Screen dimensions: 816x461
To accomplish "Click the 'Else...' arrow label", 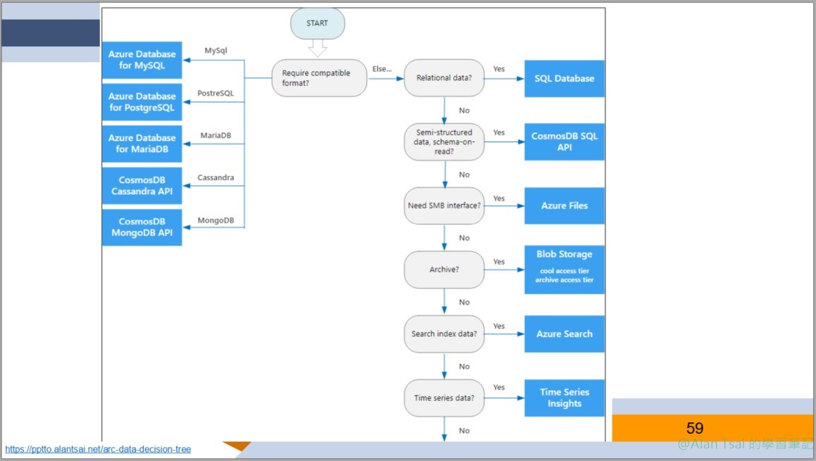I will coord(382,68).
